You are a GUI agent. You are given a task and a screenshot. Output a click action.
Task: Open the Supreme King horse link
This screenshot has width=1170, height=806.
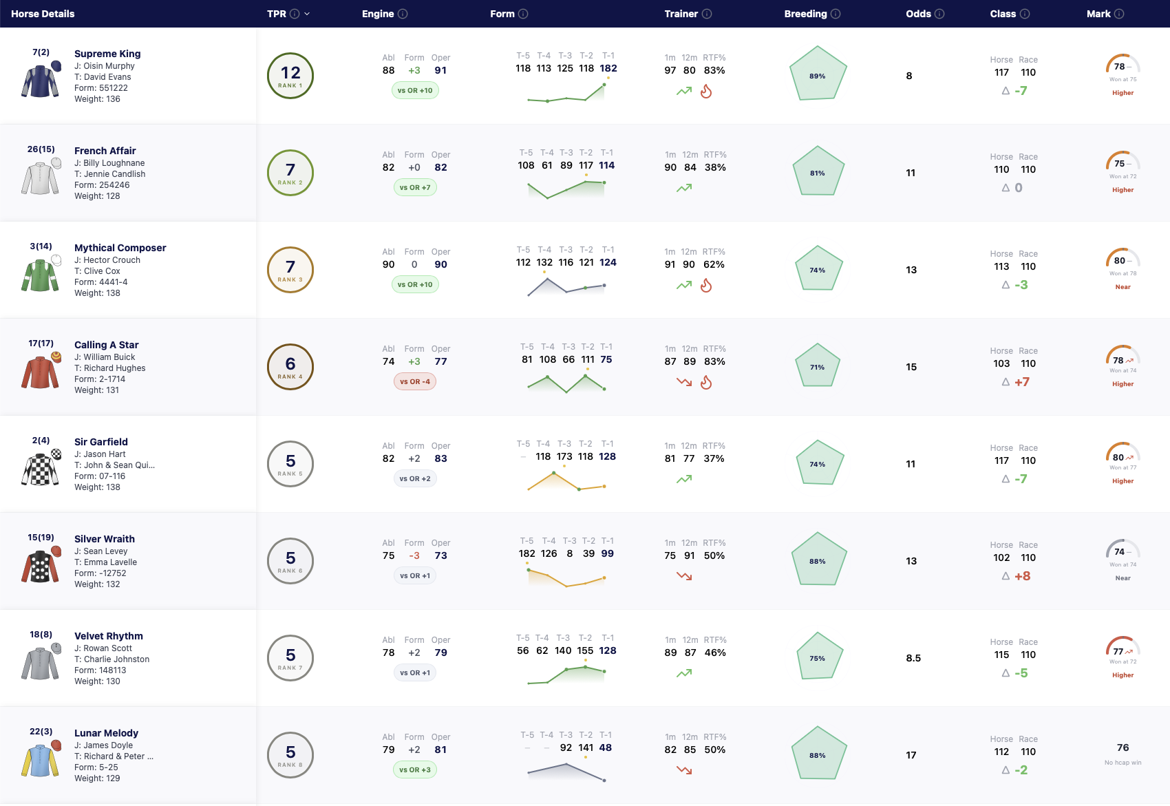tap(107, 54)
